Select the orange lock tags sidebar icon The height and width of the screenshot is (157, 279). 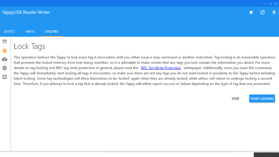[x=5, y=50]
